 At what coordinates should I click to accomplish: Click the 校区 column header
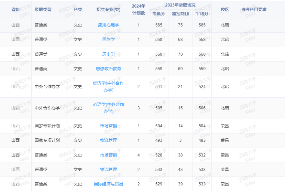[225, 10]
